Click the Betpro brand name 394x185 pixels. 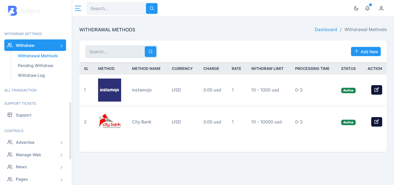[x=30, y=11]
